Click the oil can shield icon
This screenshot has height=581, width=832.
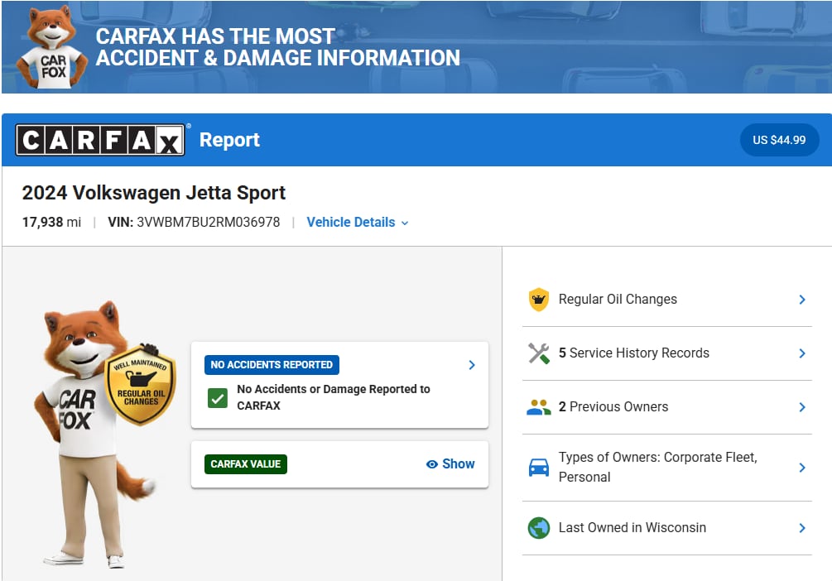539,300
